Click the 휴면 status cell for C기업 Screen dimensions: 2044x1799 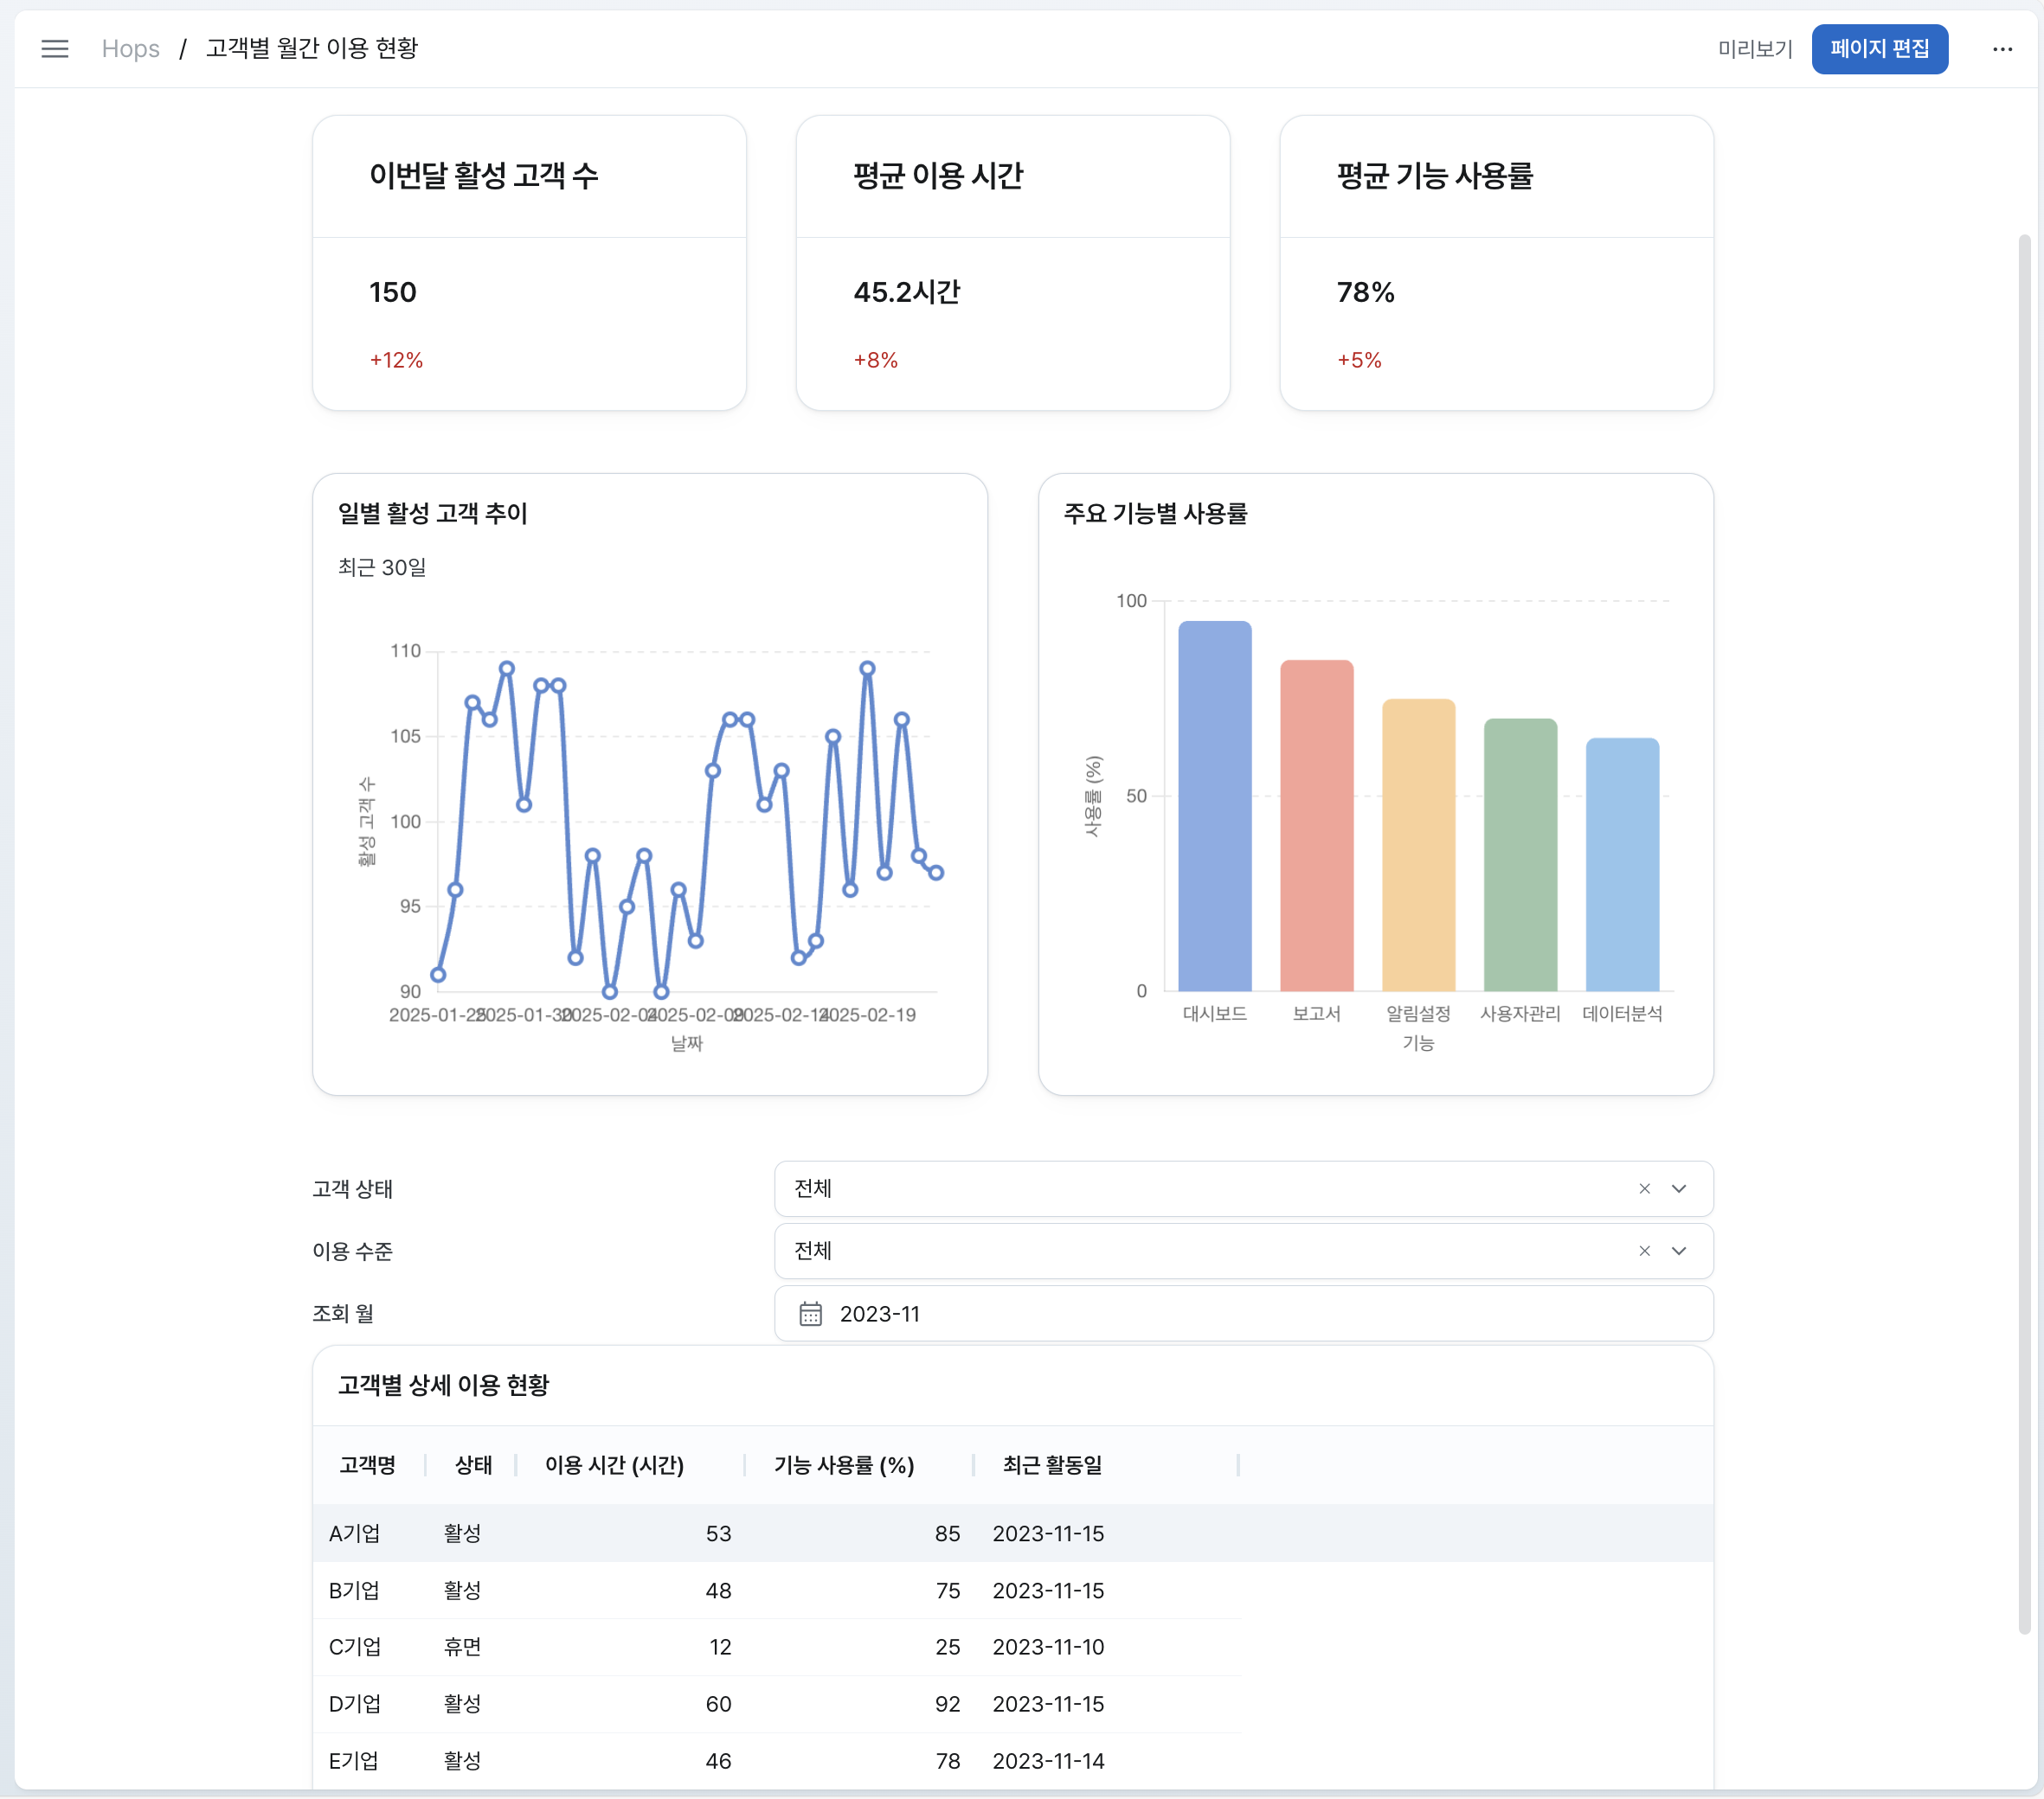(x=462, y=1646)
